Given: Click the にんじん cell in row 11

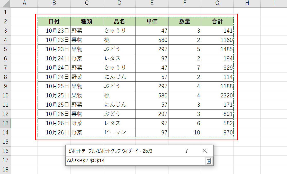Looking at the screenshot, I should (x=119, y=105).
